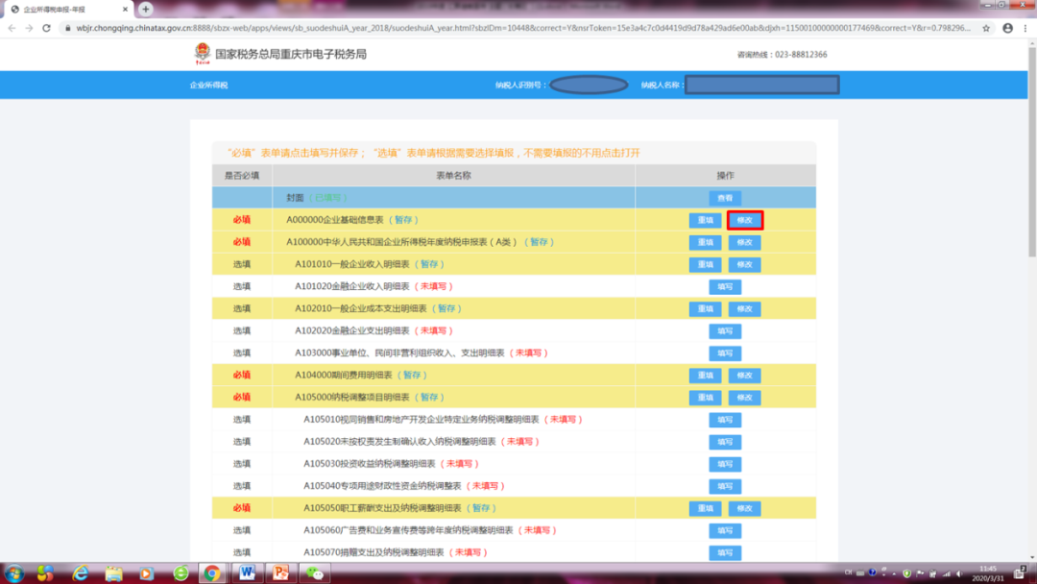1037x584 pixels.
Task: Close the 企业所得税申报 browser tab
Action: point(125,10)
